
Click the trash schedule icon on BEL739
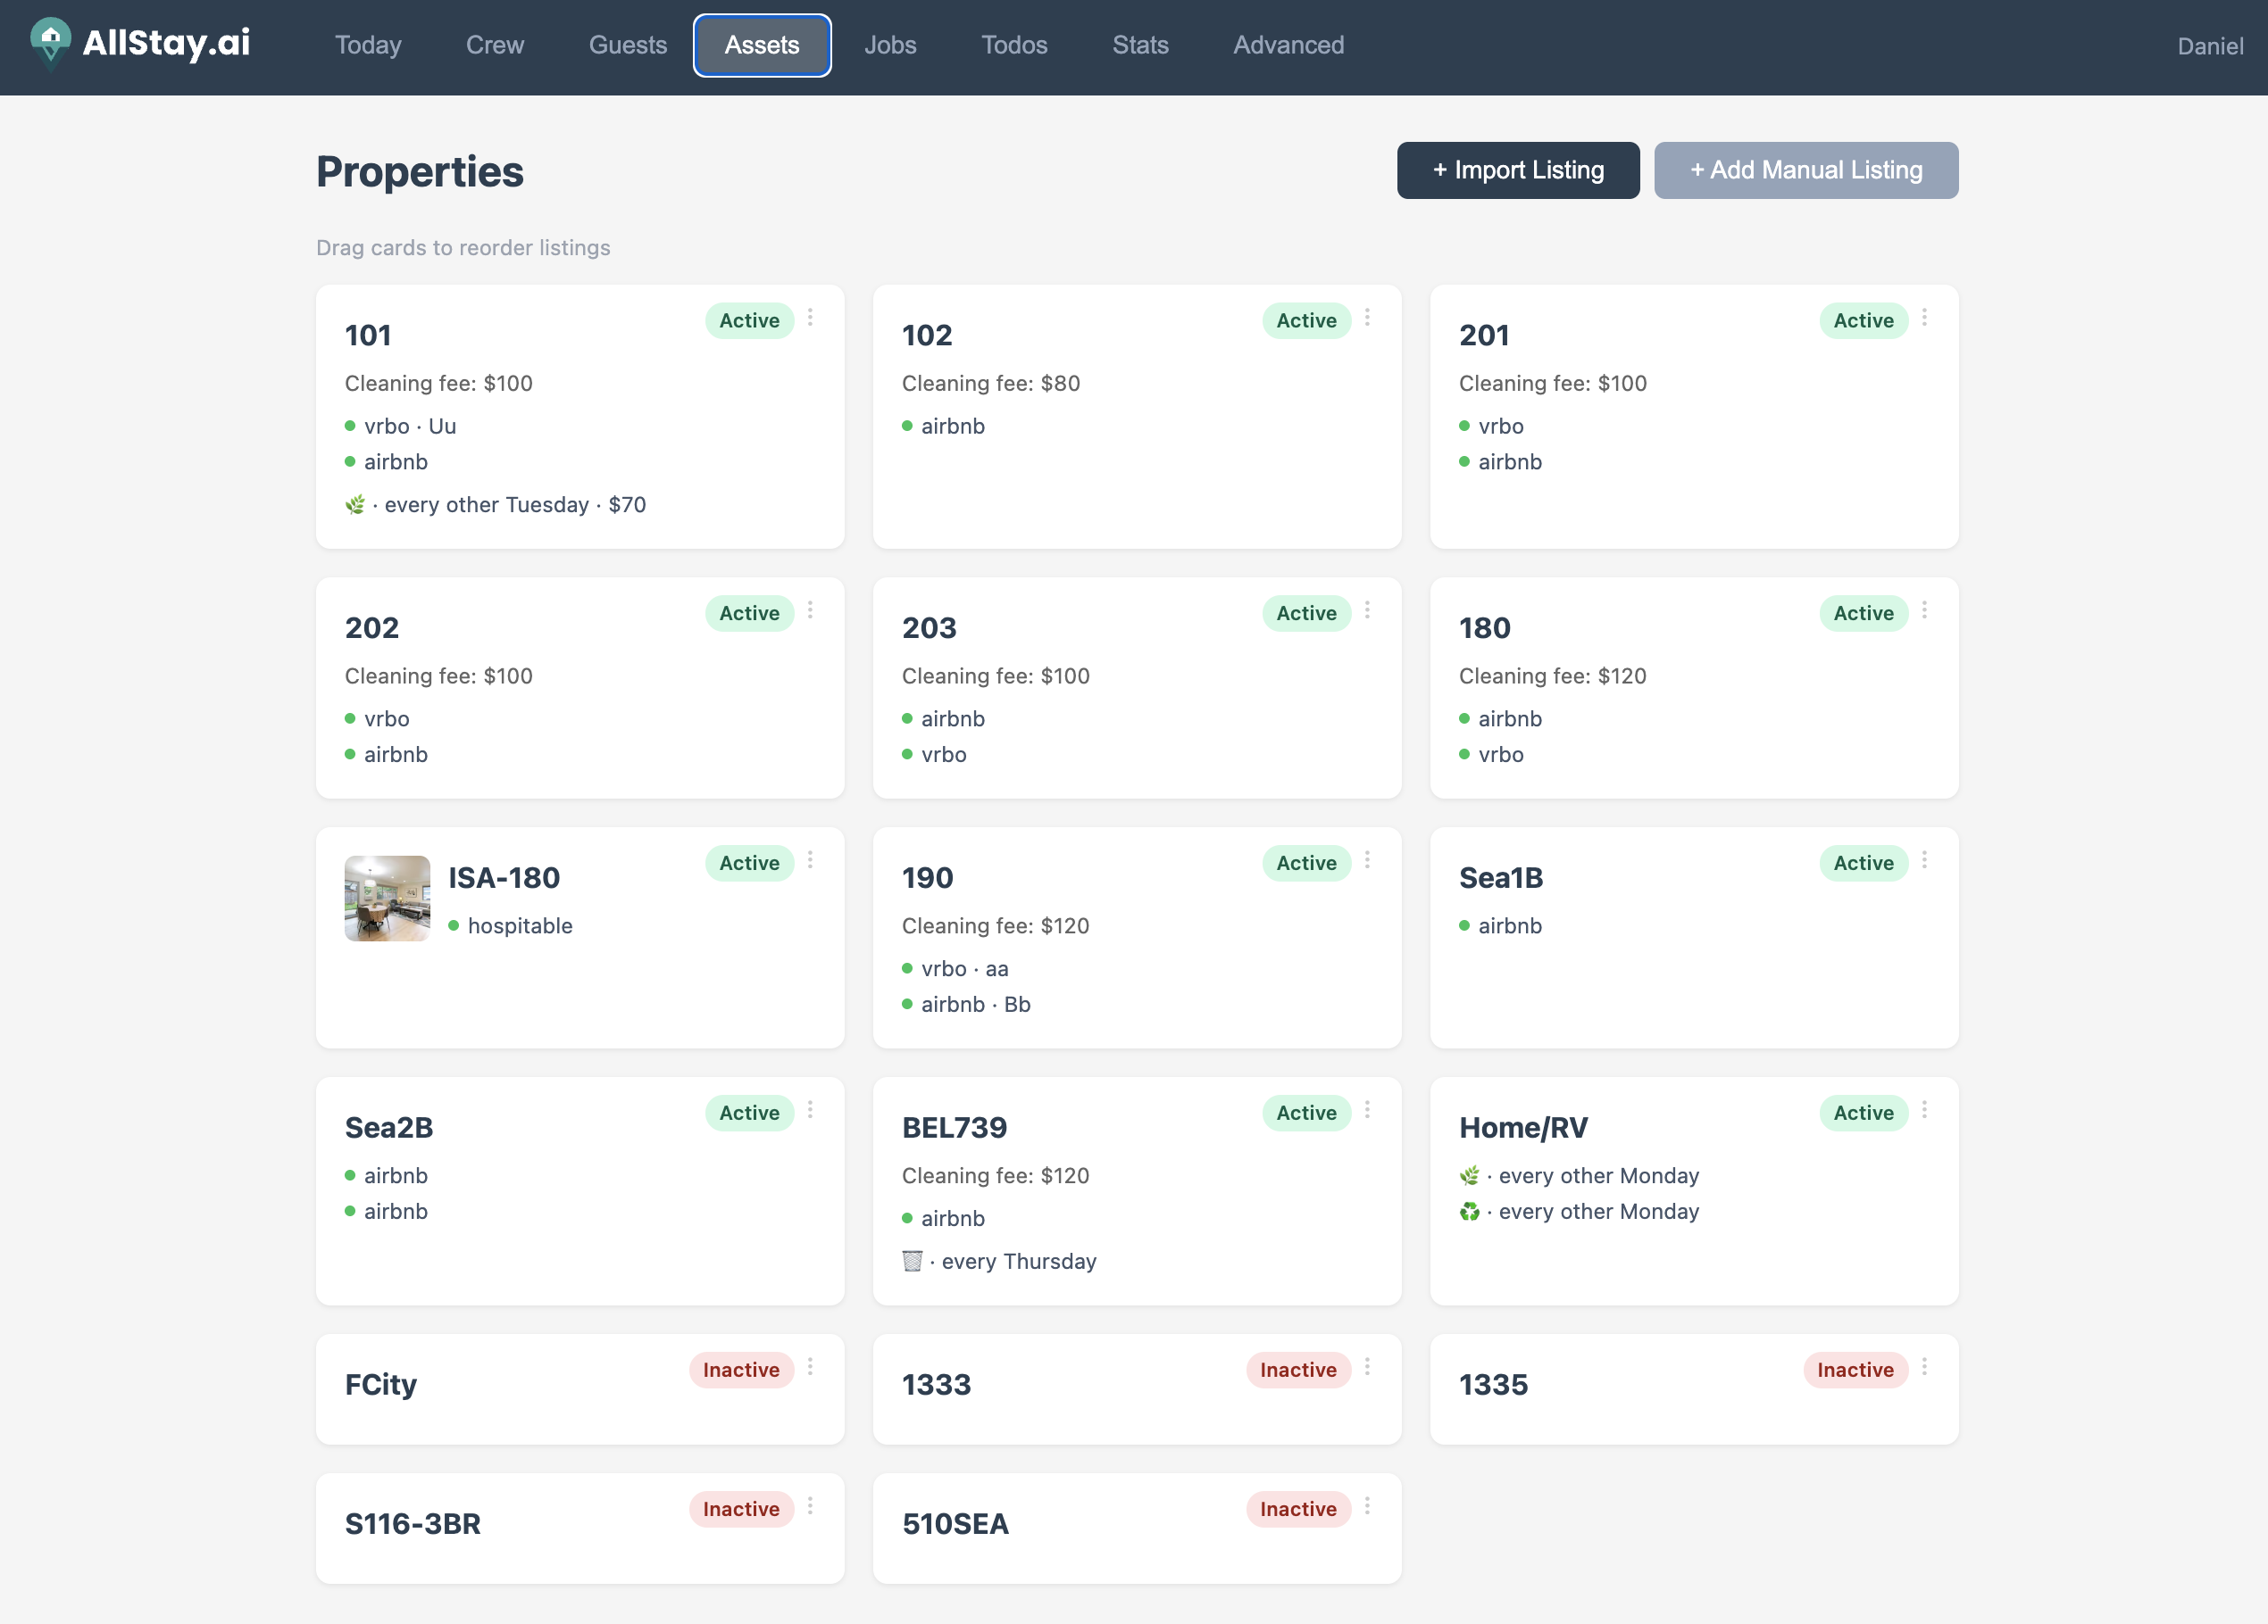click(912, 1260)
